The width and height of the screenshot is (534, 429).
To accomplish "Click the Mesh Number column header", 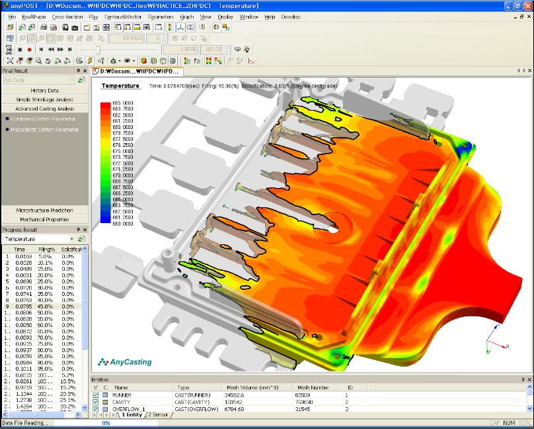I will 318,387.
